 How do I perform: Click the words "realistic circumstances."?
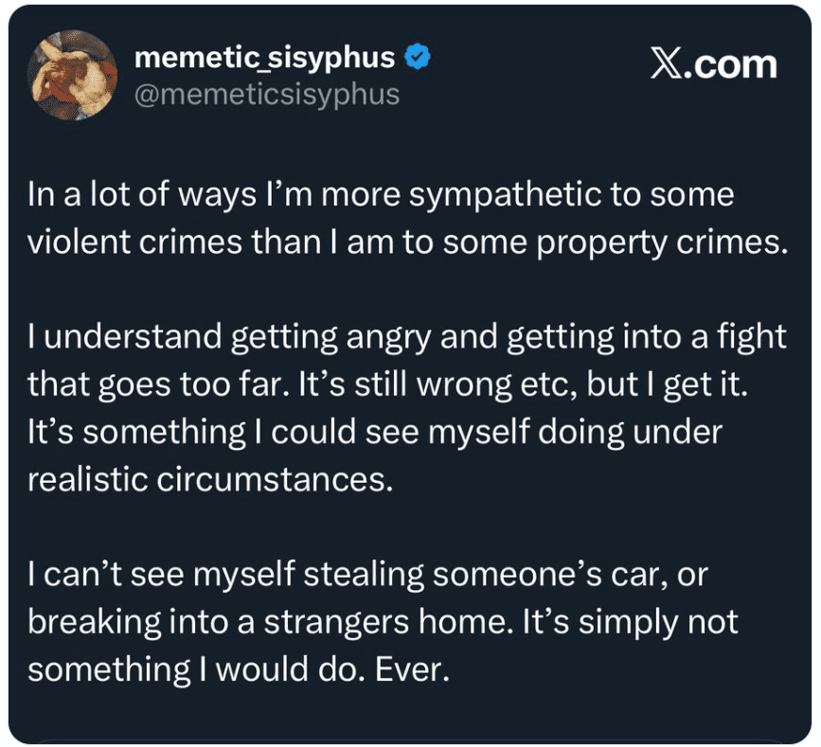209,479
